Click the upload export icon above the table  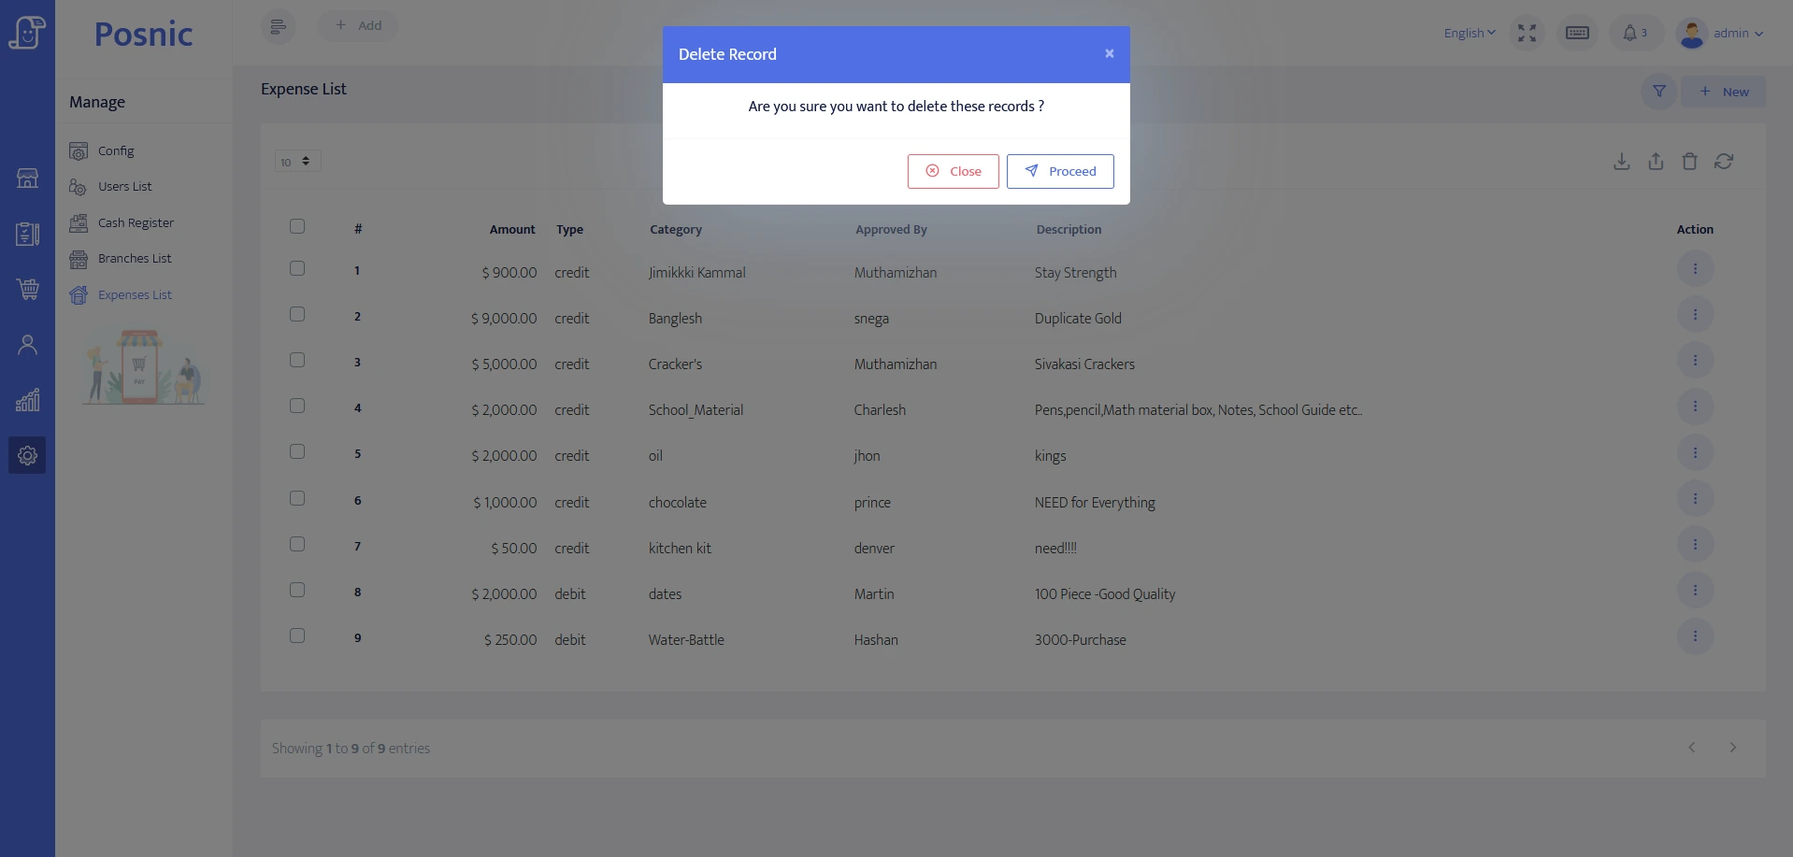(1656, 162)
